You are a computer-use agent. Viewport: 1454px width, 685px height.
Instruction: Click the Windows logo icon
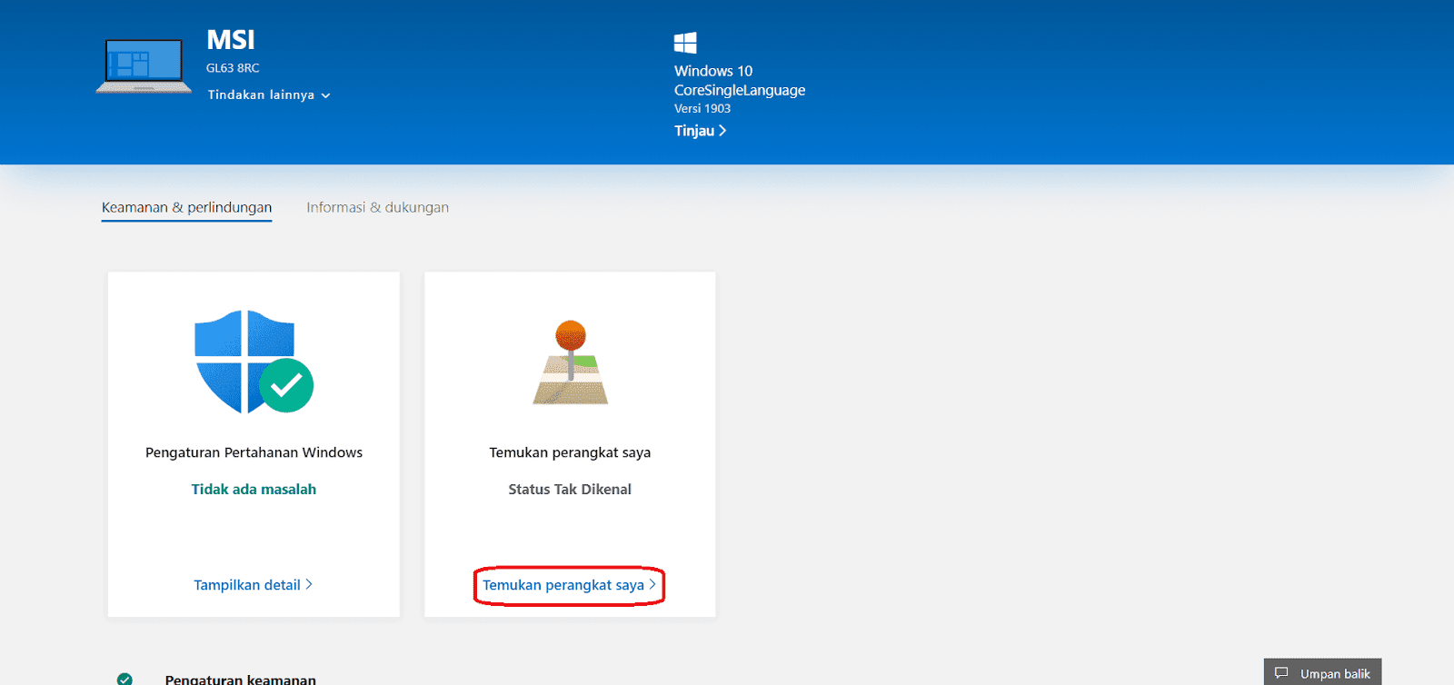click(685, 43)
